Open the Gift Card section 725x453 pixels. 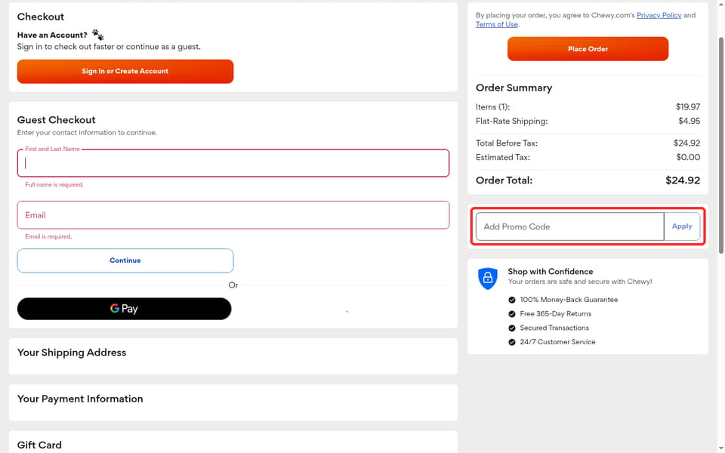(233, 442)
